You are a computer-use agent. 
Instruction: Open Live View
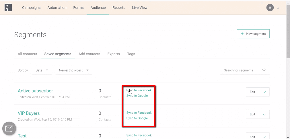click(x=140, y=7)
